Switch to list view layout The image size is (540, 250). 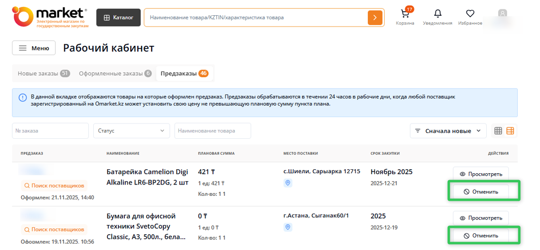point(510,131)
